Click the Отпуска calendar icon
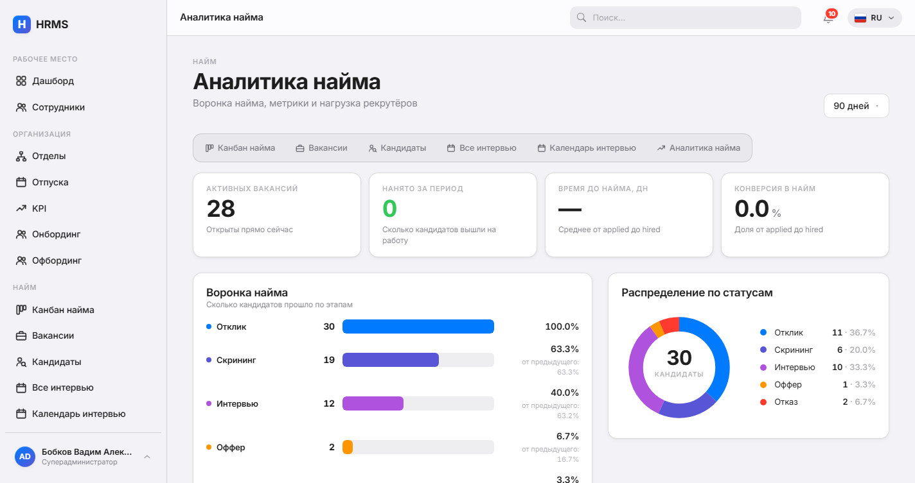Image resolution: width=915 pixels, height=483 pixels. coord(21,182)
